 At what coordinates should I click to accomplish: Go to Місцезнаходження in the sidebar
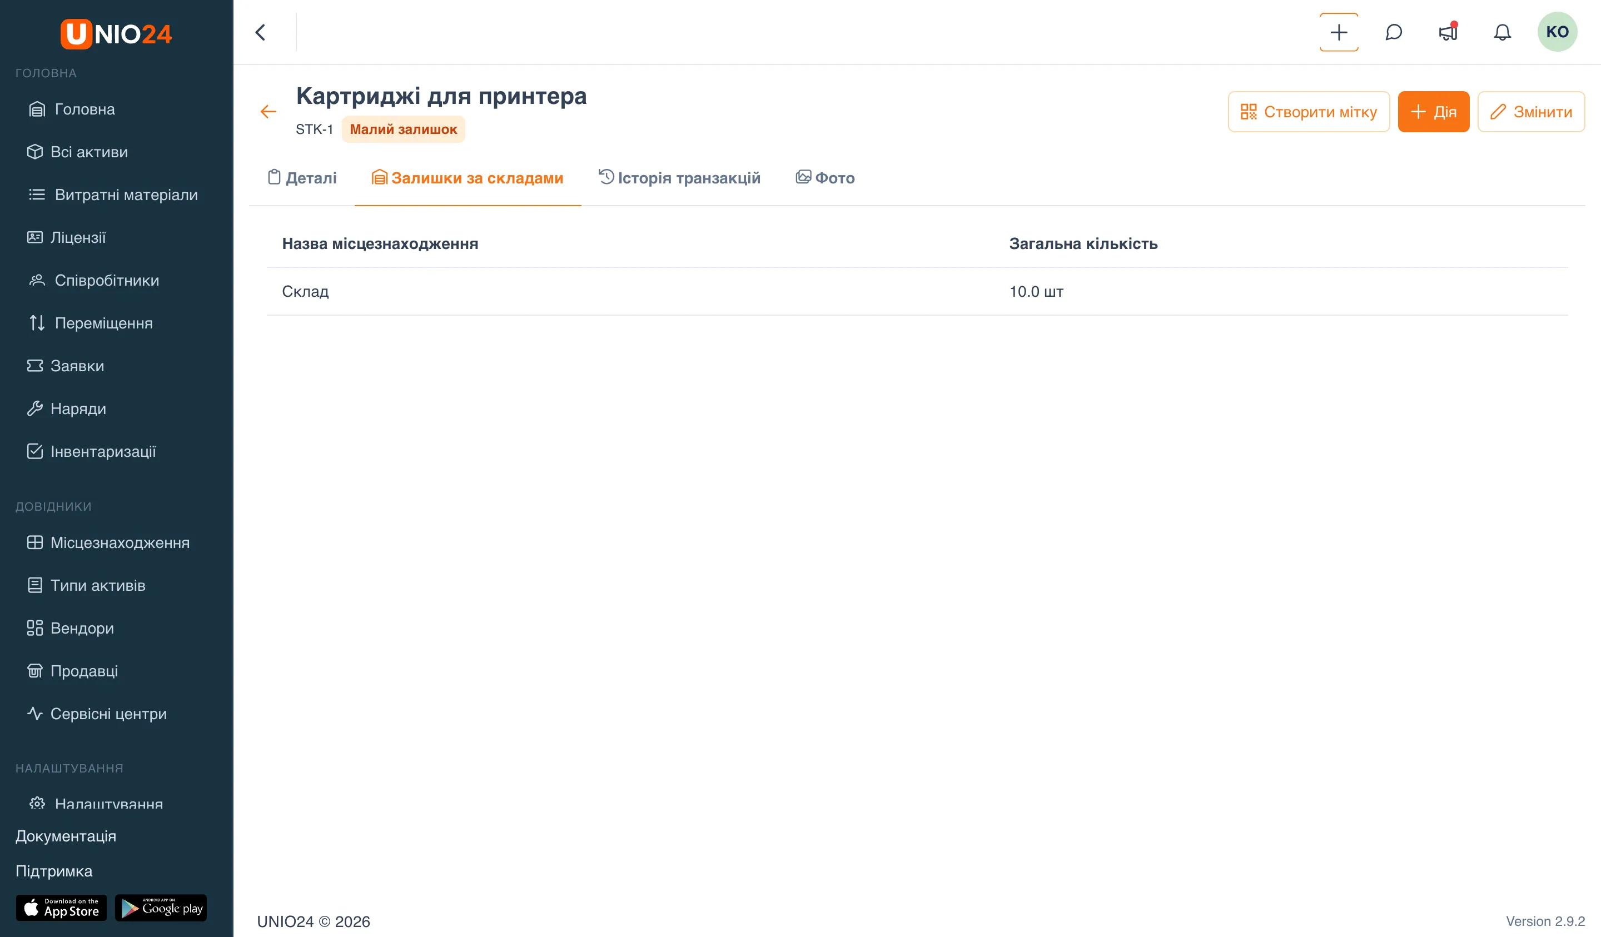click(108, 542)
